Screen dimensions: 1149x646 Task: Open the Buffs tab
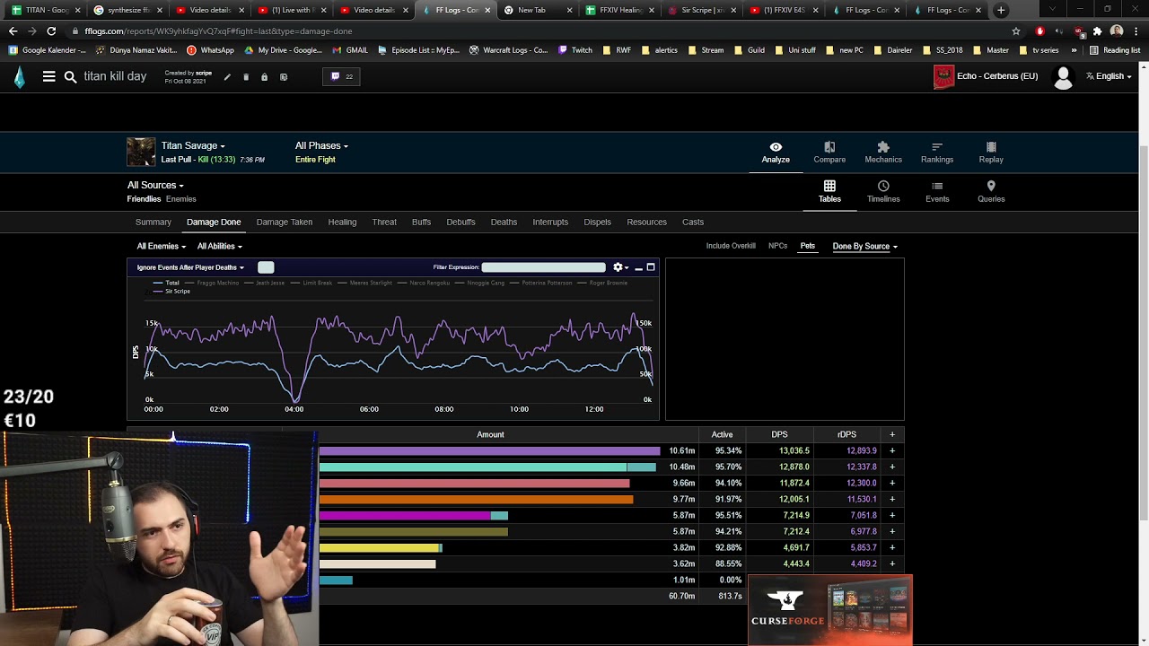[421, 222]
